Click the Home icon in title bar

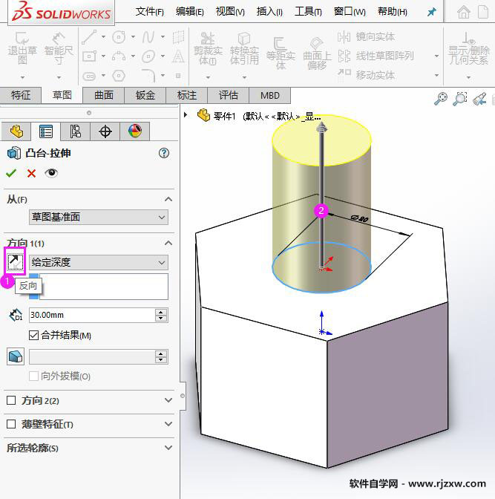coord(464,12)
